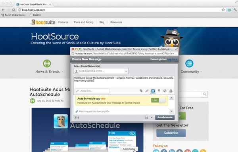The width and height of the screenshot is (238, 152).
Task: Click the browser back arrow
Action: click(x=3, y=10)
